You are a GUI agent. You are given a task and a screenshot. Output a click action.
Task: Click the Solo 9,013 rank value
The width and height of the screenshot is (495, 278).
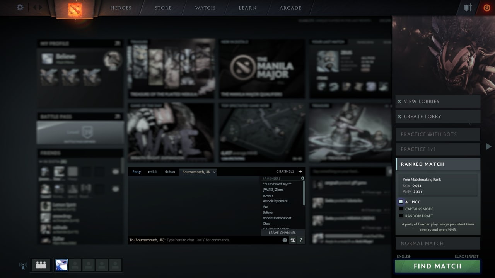[416, 186]
